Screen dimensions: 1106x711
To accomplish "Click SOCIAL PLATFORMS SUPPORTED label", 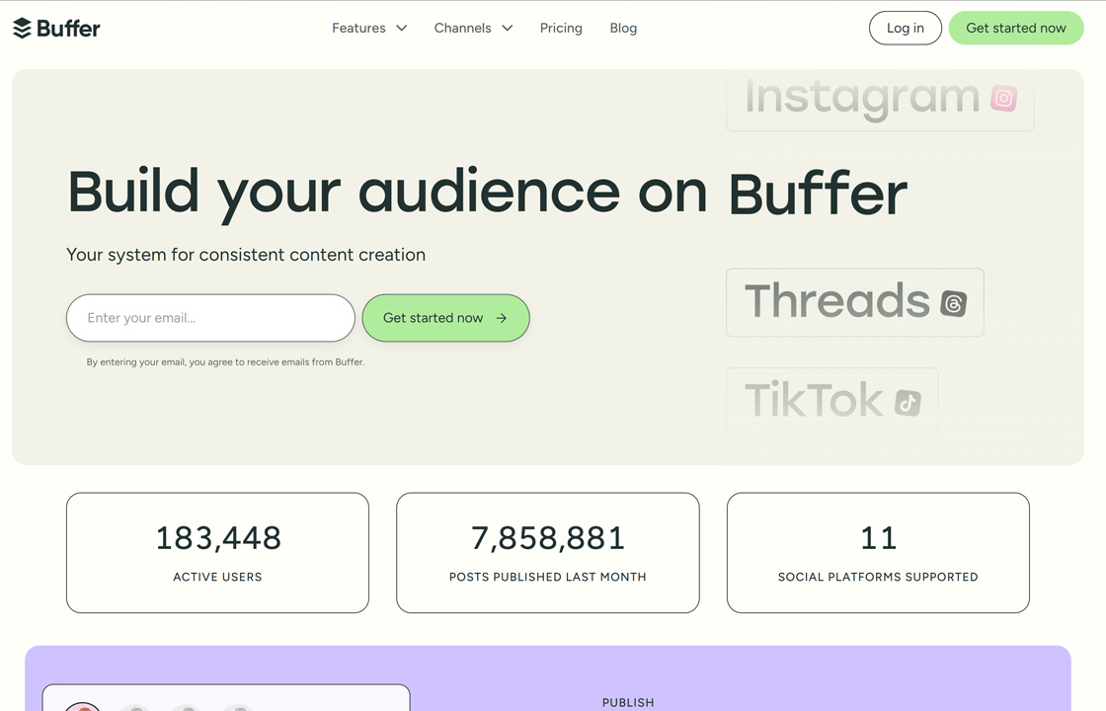I will (x=878, y=577).
